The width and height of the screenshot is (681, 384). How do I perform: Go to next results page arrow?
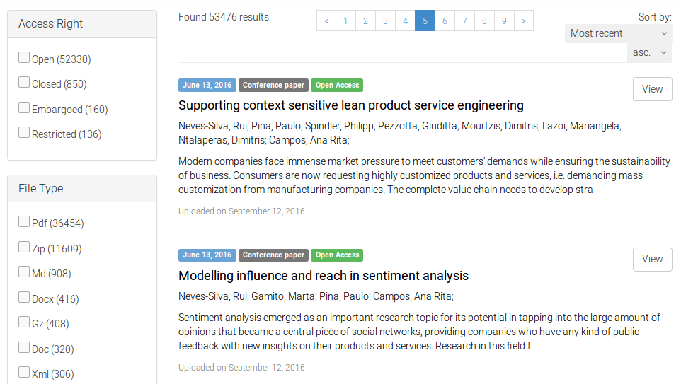click(523, 21)
